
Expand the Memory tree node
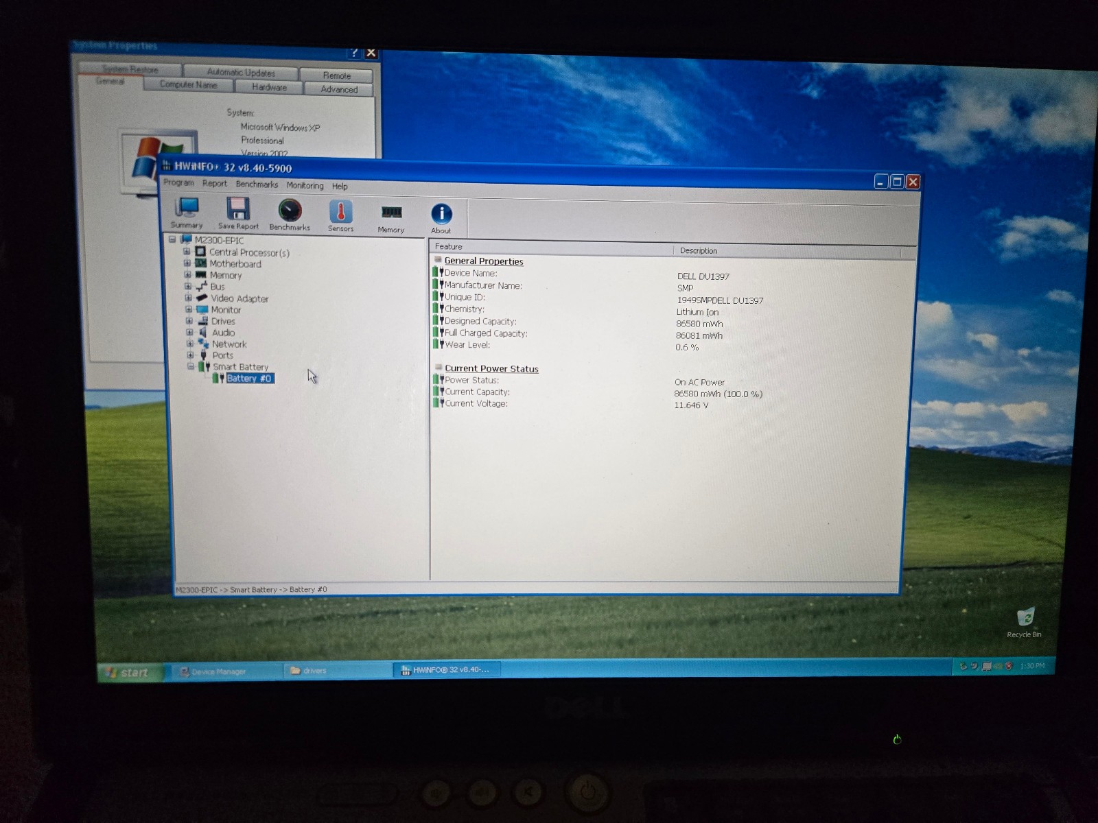pyautogui.click(x=187, y=275)
